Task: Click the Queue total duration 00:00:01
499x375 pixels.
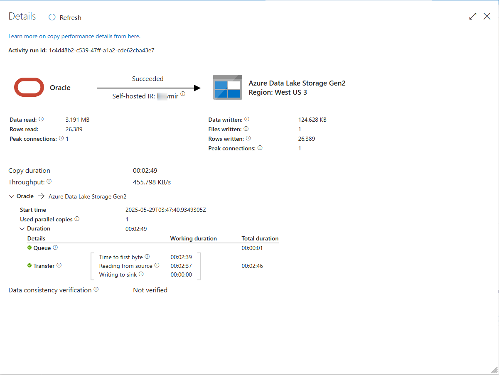Action: click(252, 248)
